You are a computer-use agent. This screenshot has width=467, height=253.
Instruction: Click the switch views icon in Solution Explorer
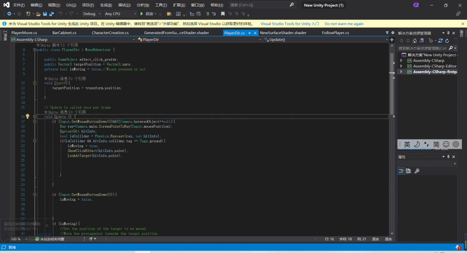[x=421, y=41]
